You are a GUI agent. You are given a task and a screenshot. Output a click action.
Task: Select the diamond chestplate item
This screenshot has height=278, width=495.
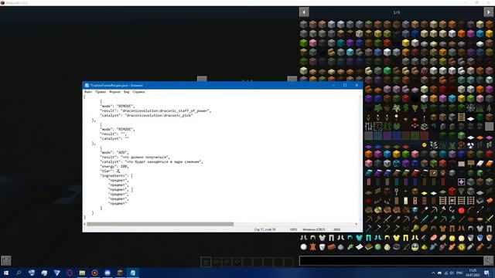(359, 238)
